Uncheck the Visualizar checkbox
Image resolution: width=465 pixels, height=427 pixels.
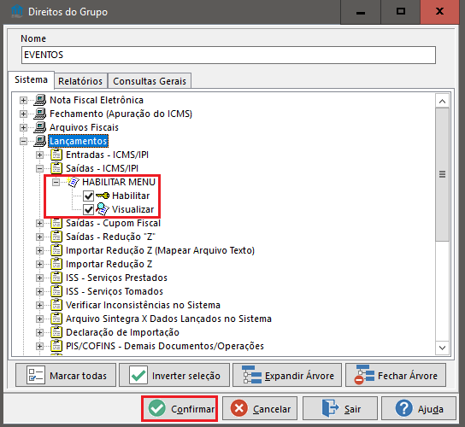point(88,209)
